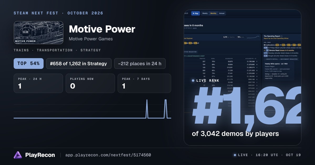
Task: Click the Slough shunter shed closure row
Action: point(281,56)
